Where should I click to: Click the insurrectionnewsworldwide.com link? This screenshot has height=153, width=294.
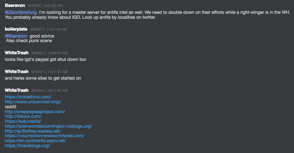(45, 136)
